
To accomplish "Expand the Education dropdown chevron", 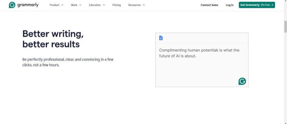I will (104, 5).
